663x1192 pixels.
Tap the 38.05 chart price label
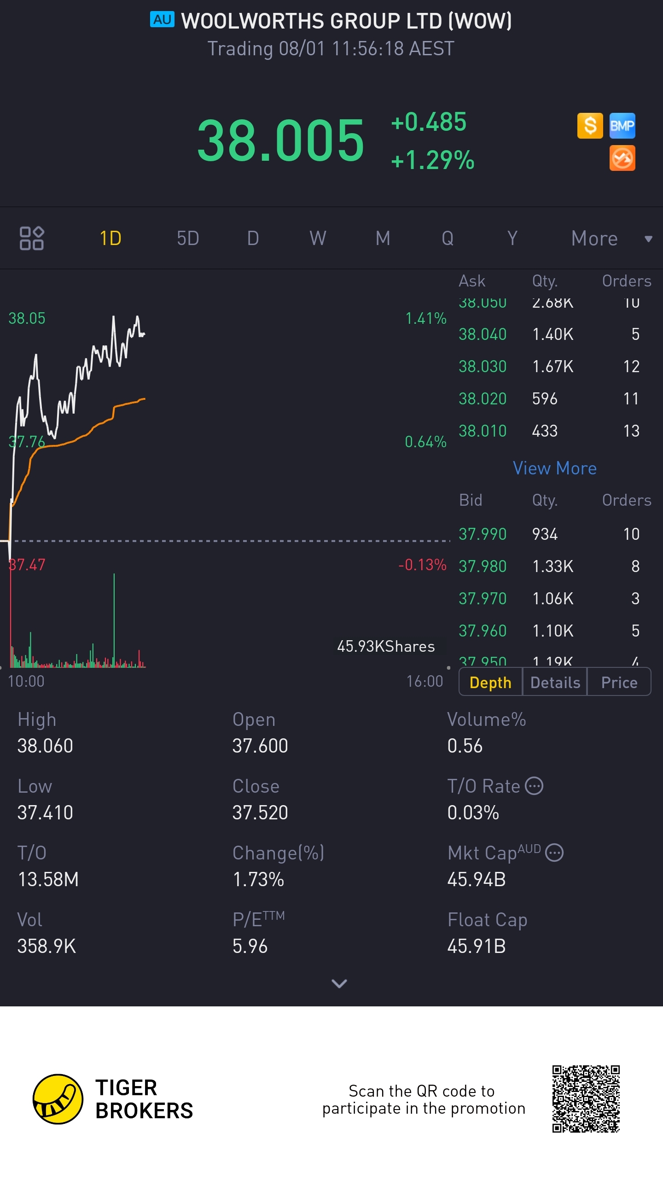(x=27, y=318)
